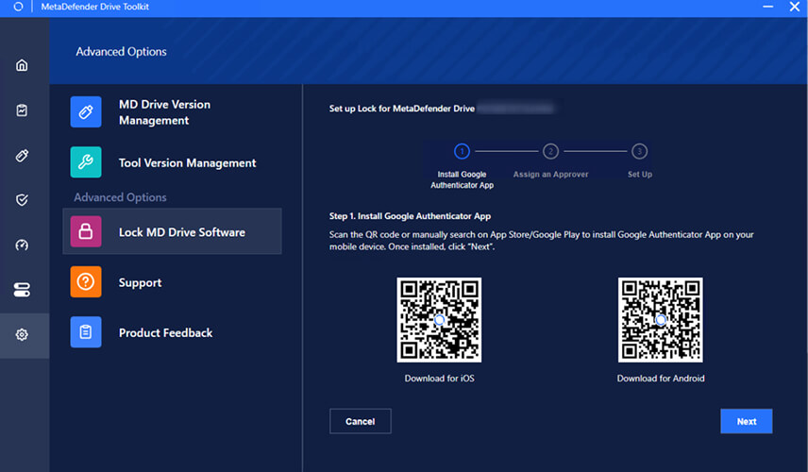The height and width of the screenshot is (472, 808).
Task: Open the speedometer gauge sidebar icon
Action: (x=22, y=244)
